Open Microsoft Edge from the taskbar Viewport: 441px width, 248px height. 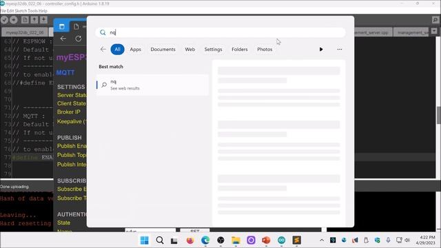(205, 240)
